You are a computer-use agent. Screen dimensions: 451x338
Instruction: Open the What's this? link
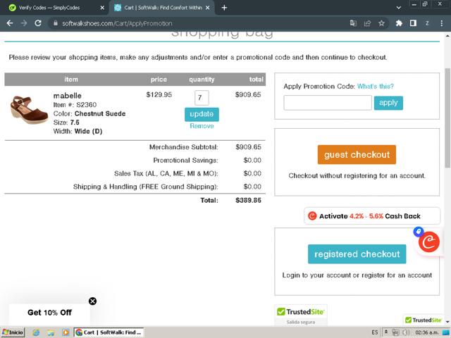(376, 86)
